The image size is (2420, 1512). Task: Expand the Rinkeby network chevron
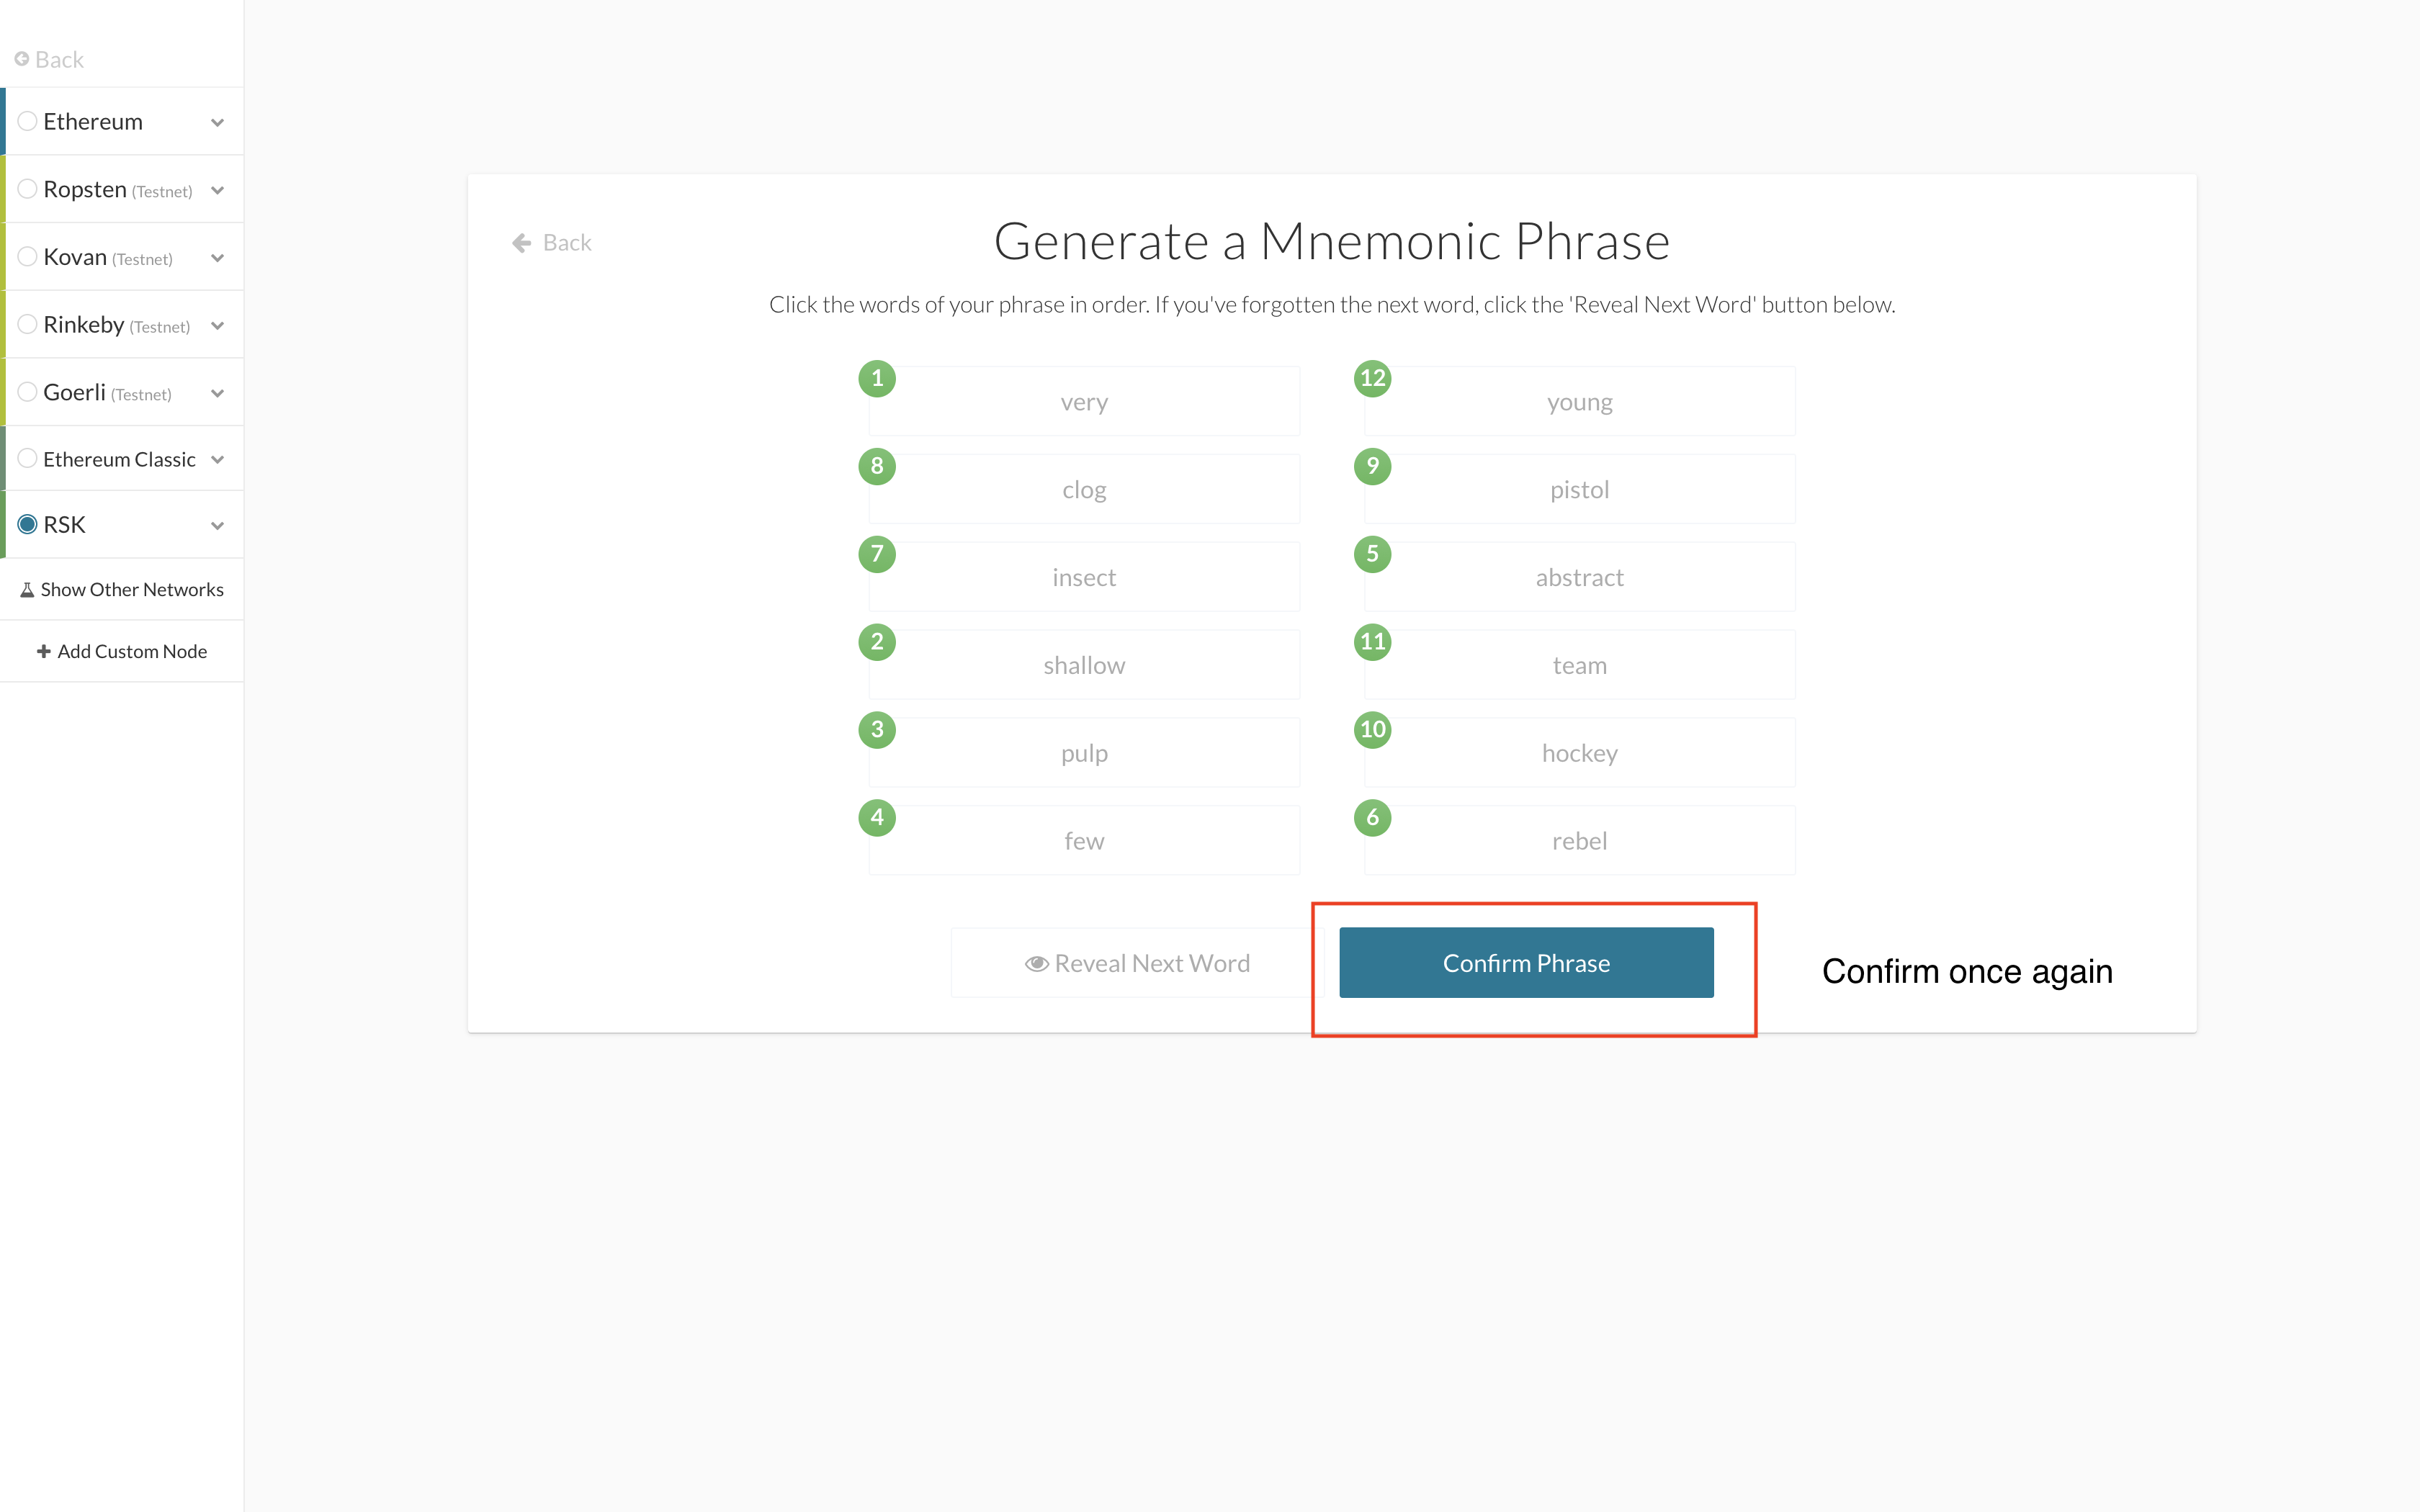pos(217,325)
